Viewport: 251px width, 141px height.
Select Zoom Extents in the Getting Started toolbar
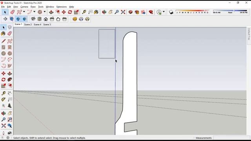123,12
